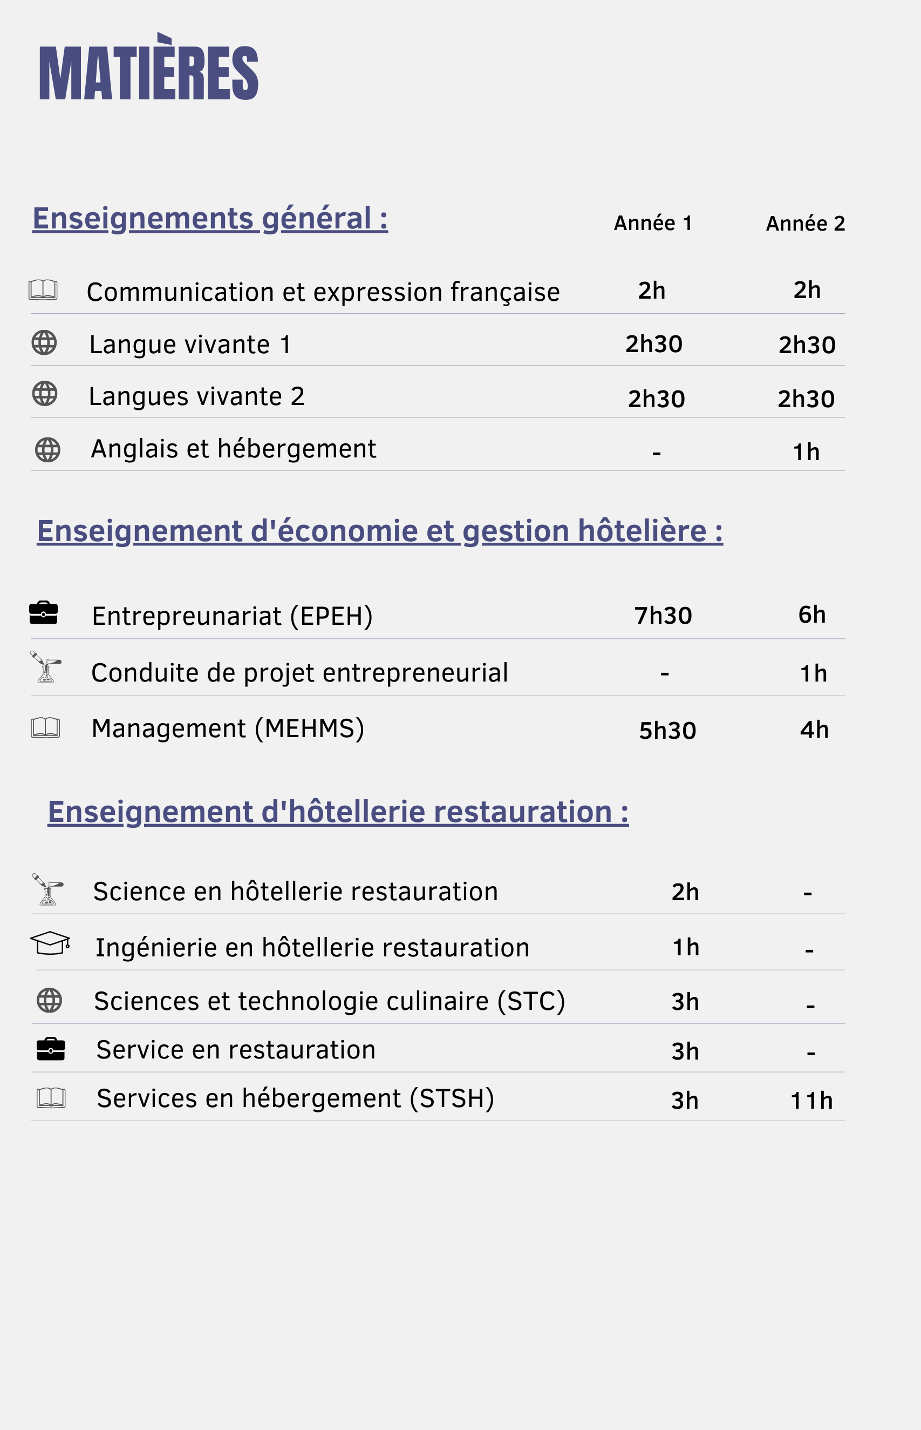The image size is (921, 1430).
Task: Click the globe icon next to Langue vivante 1
Action: pyautogui.click(x=44, y=342)
